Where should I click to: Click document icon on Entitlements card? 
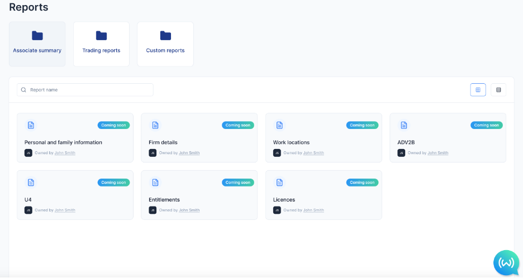click(x=155, y=183)
